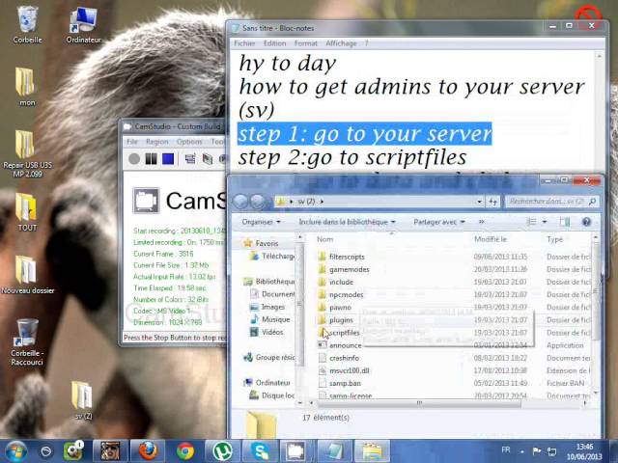Image resolution: width=618 pixels, height=463 pixels.
Task: Open Skype from the taskbar
Action: (x=260, y=451)
